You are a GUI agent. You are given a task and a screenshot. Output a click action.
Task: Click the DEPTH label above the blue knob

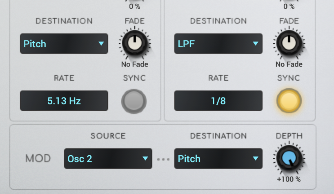pos(289,136)
